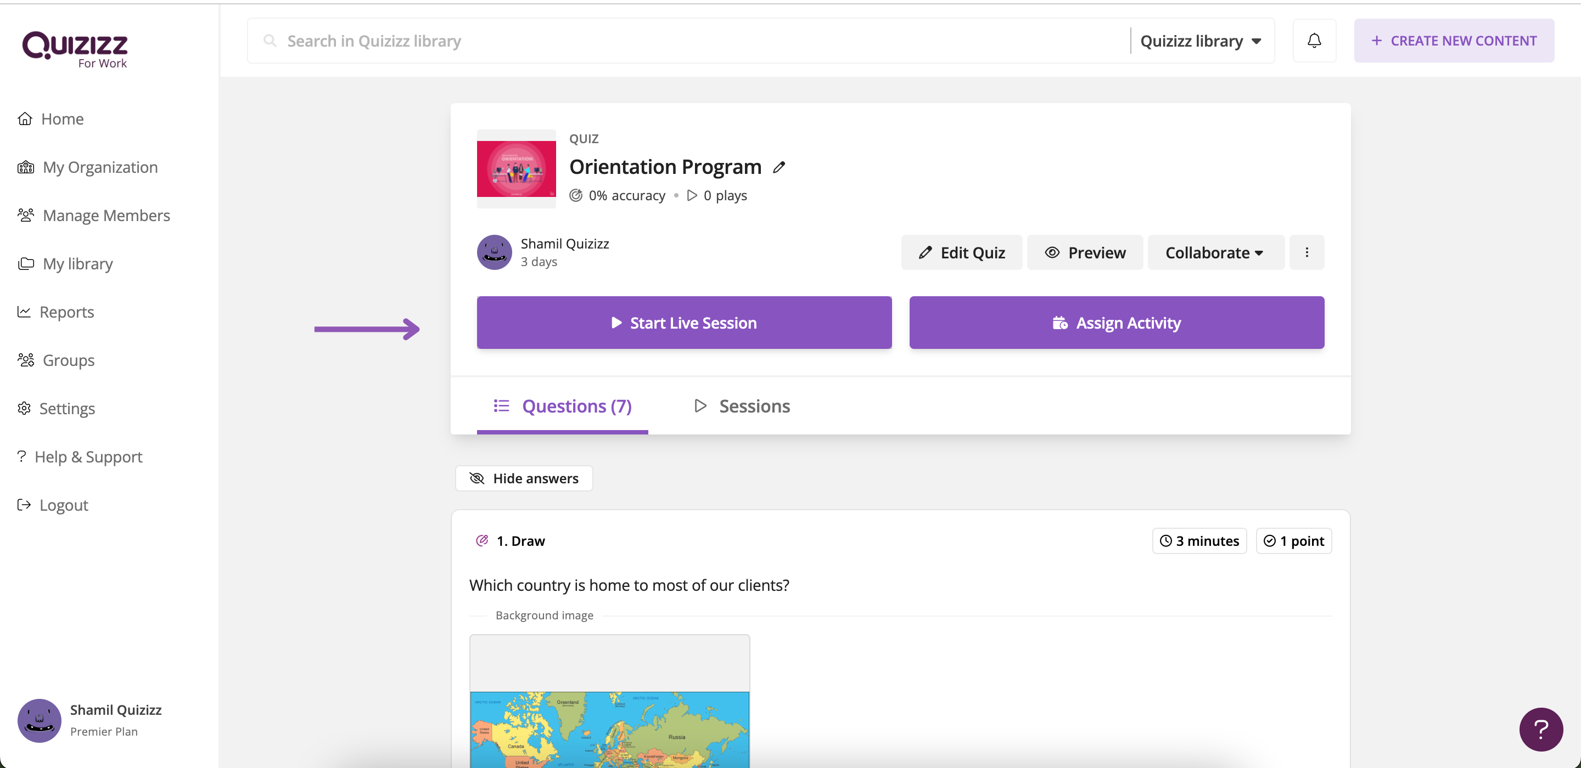Screen dimensions: 1581x768
Task: Expand the Quizizz library dropdown
Action: 1201,40
